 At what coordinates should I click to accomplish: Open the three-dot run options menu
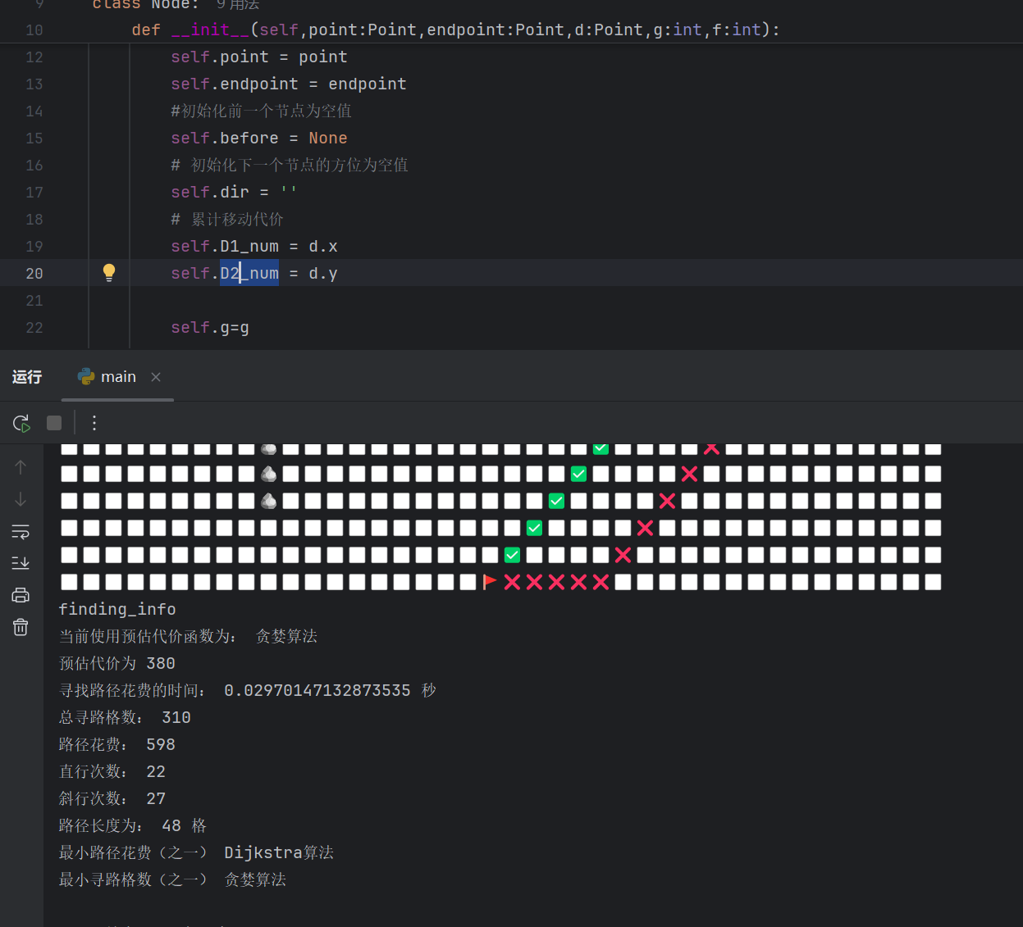click(94, 423)
